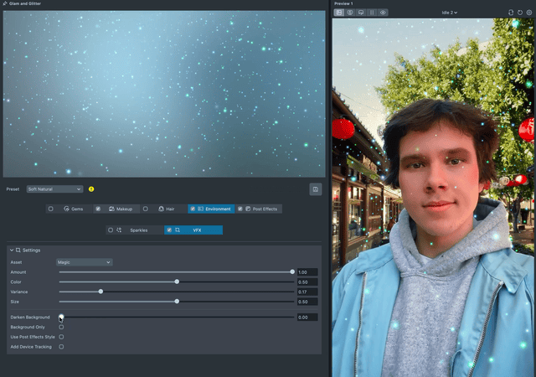This screenshot has width=536, height=377.
Task: Open the Preset dropdown showing Soft Natural
Action: click(x=54, y=189)
